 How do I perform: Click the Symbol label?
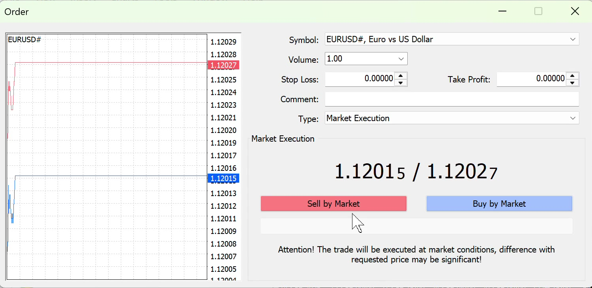pyautogui.click(x=304, y=40)
